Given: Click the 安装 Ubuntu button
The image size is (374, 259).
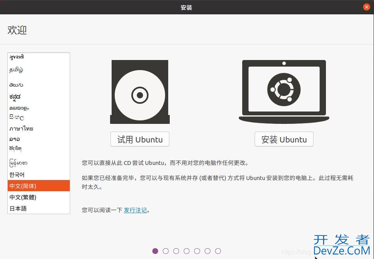Looking at the screenshot, I should click(284, 139).
